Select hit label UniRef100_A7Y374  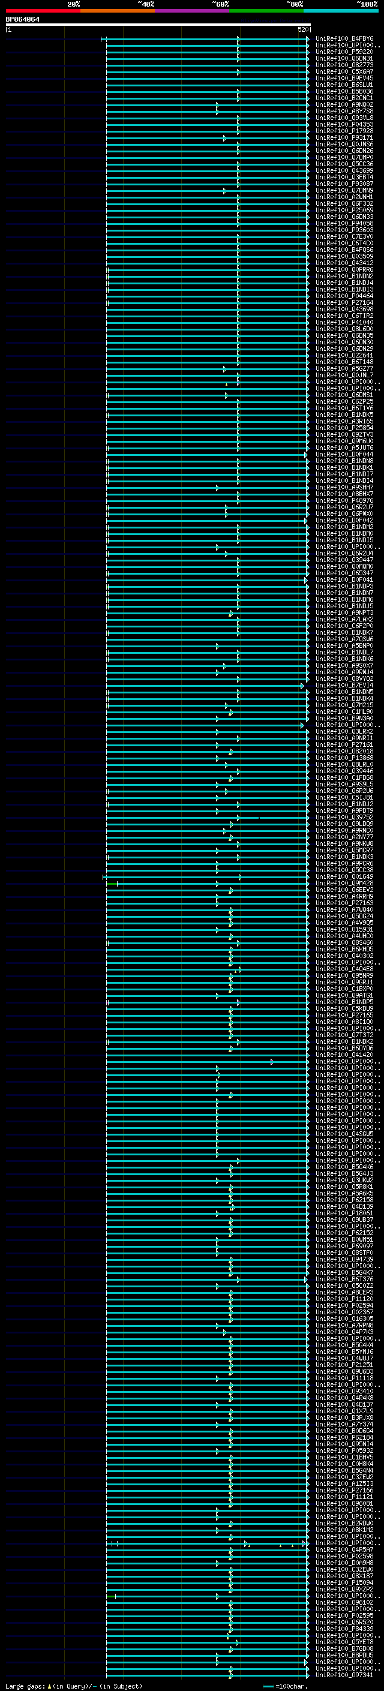[344, 1424]
